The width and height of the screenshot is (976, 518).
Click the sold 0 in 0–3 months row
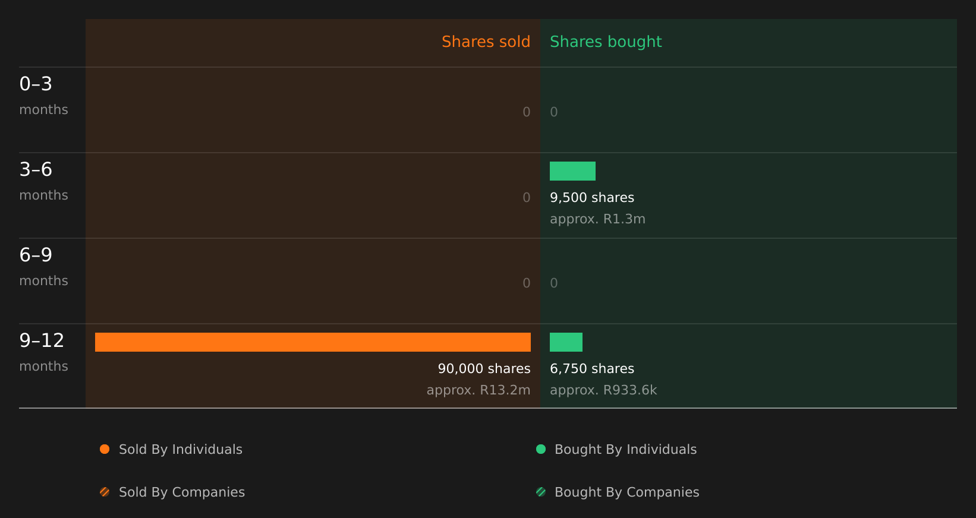[x=527, y=112]
